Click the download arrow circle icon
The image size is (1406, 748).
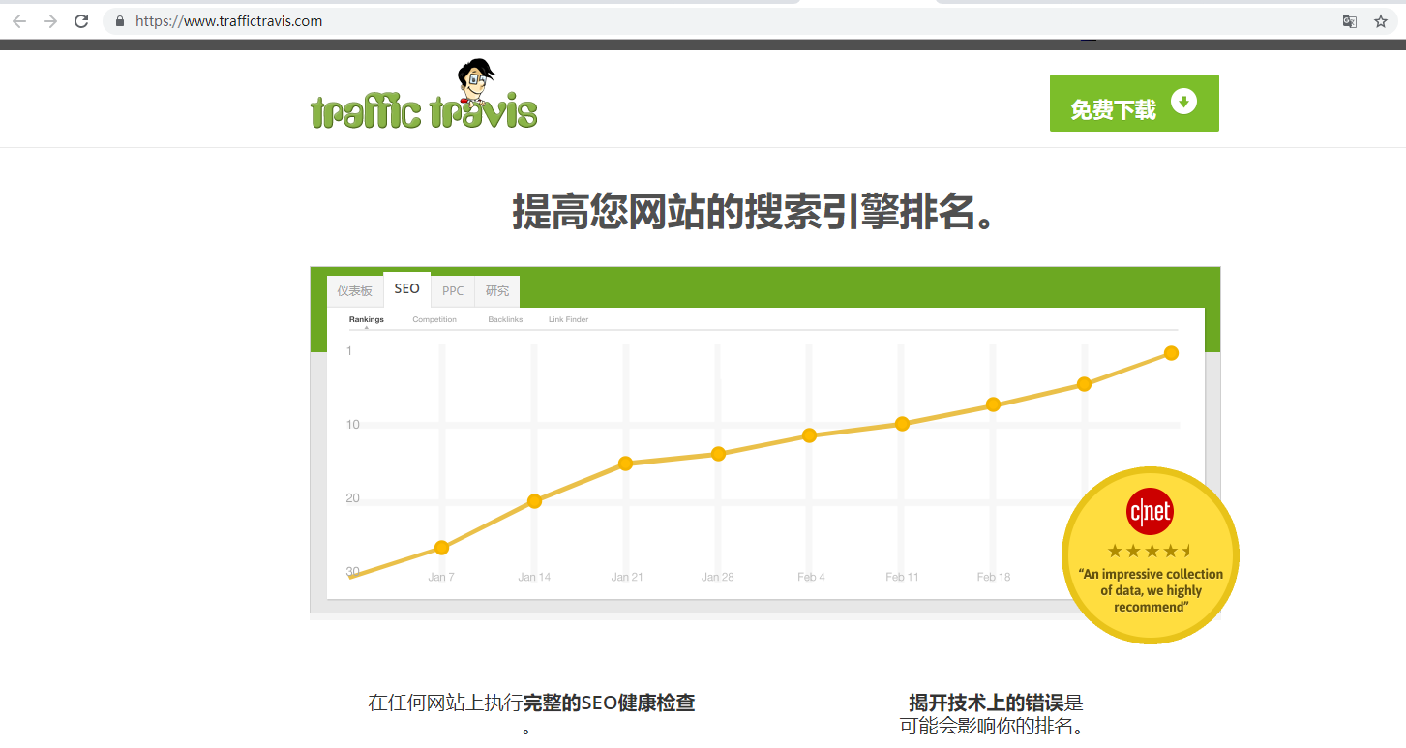[1183, 101]
